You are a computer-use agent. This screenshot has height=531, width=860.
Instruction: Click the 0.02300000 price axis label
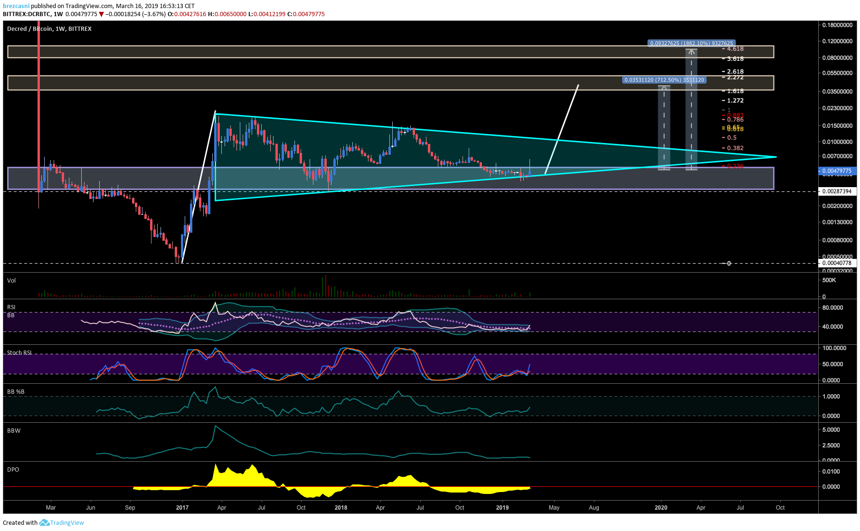pyautogui.click(x=837, y=108)
